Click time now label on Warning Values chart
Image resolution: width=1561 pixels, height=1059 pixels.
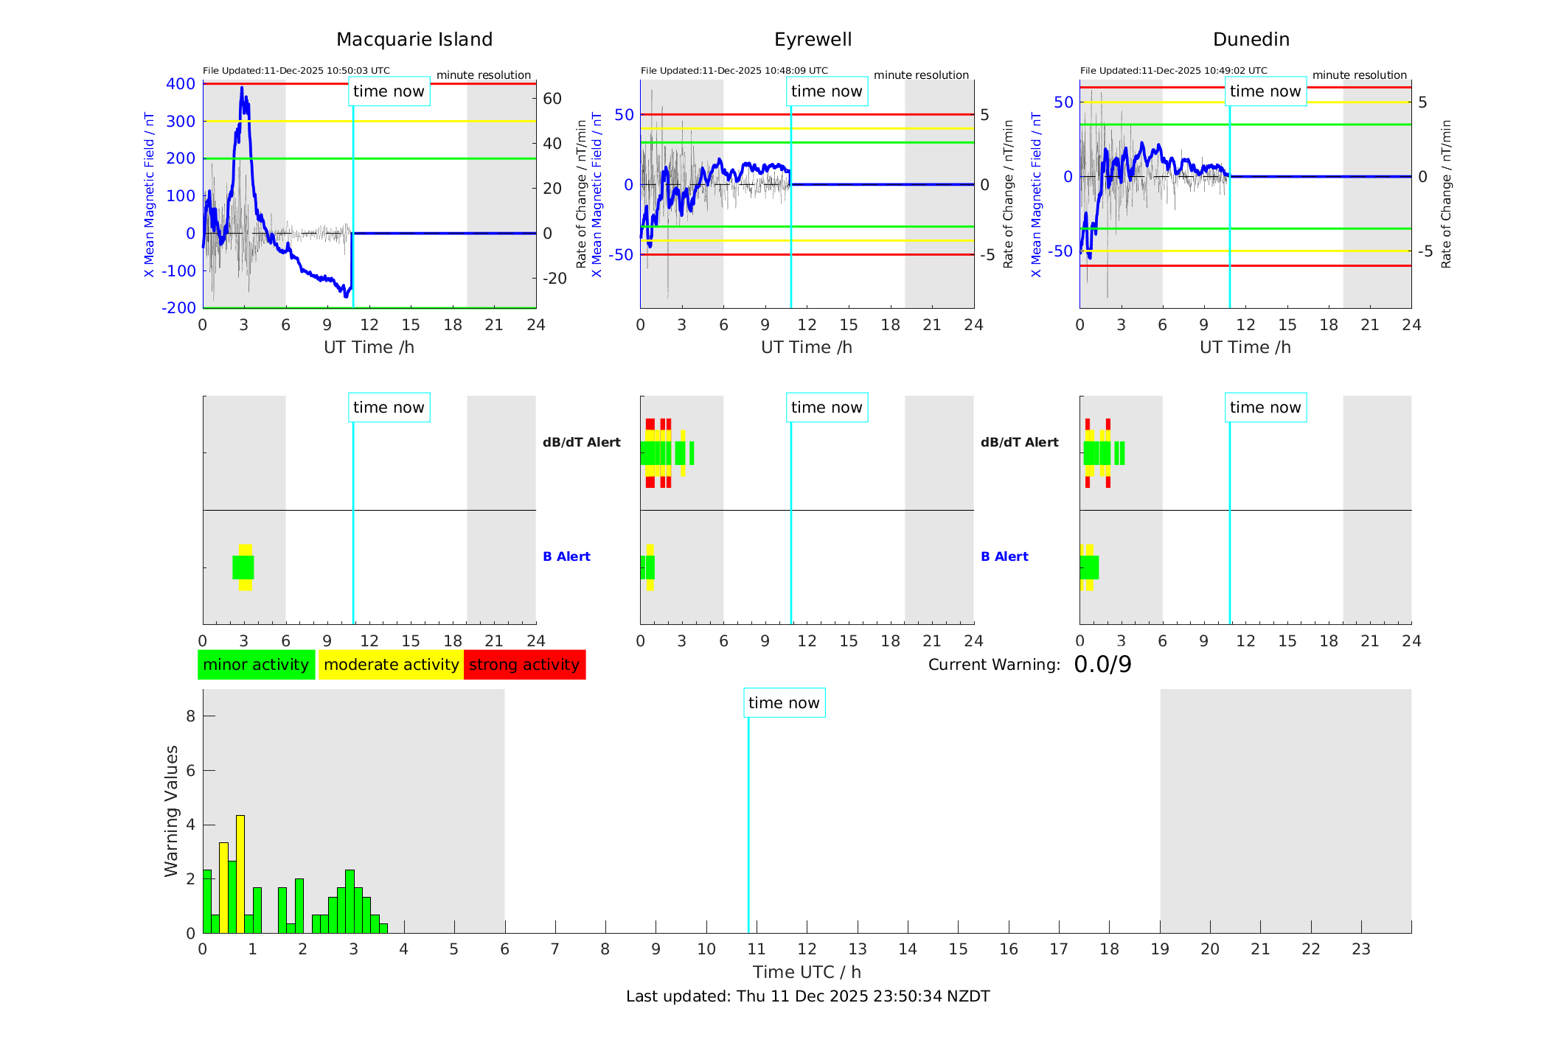(784, 703)
